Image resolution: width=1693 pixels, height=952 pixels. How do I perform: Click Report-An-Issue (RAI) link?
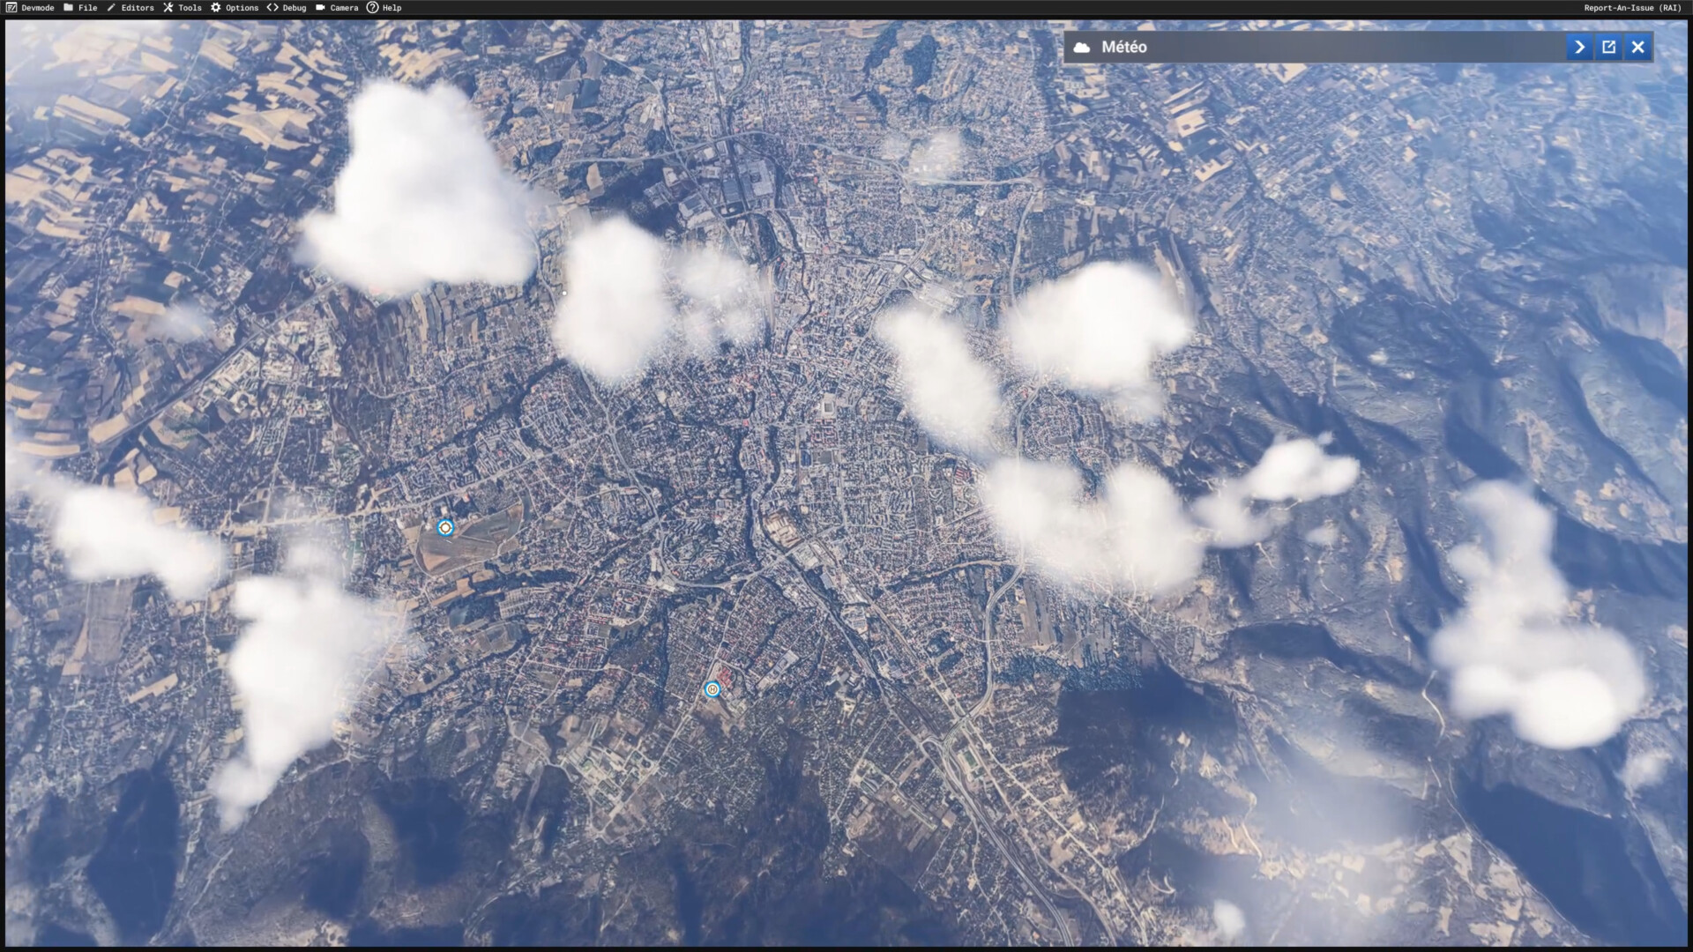pos(1632,7)
